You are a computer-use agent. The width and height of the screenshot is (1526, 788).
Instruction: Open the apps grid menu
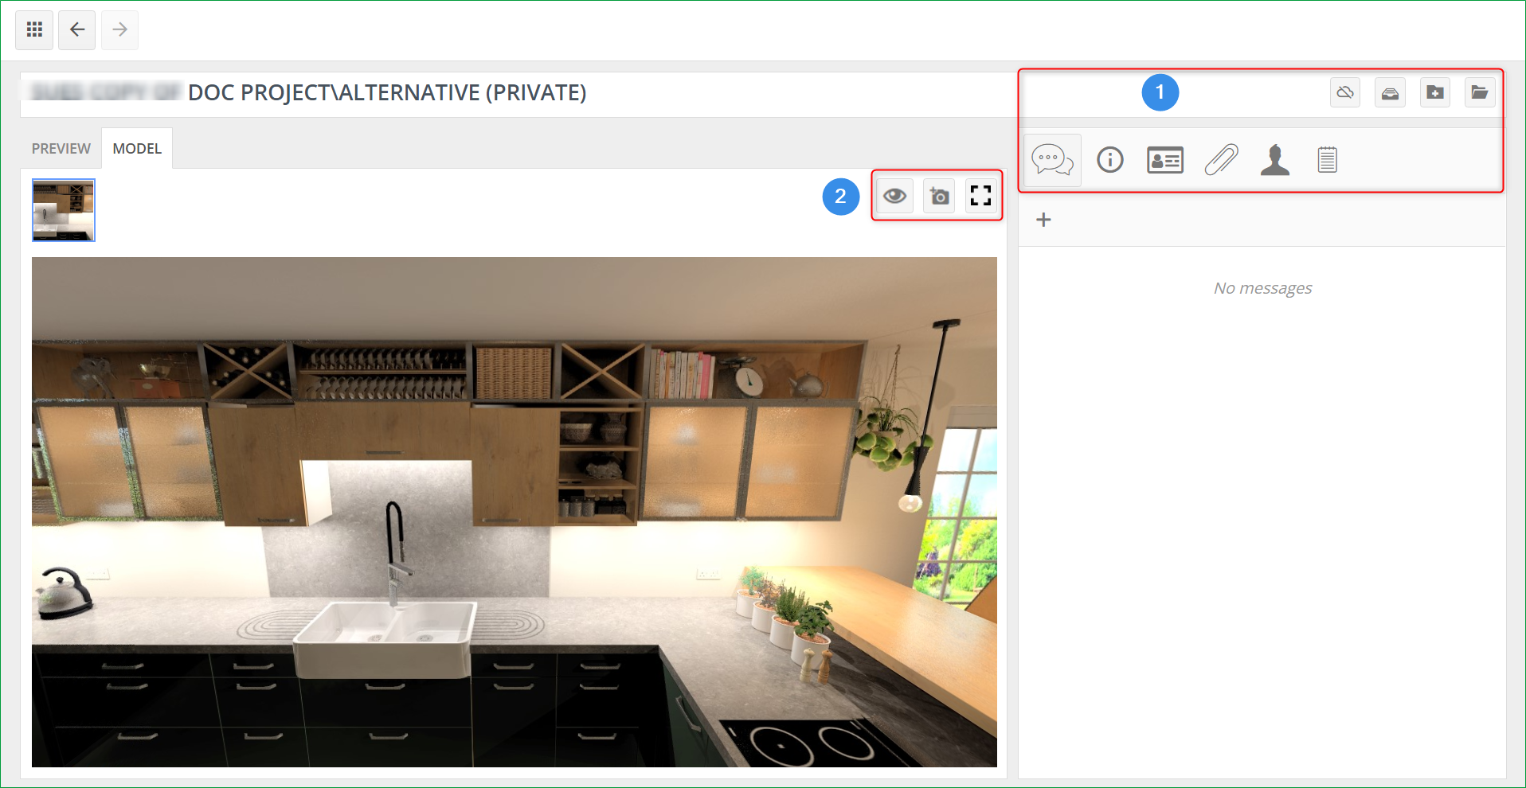34,30
